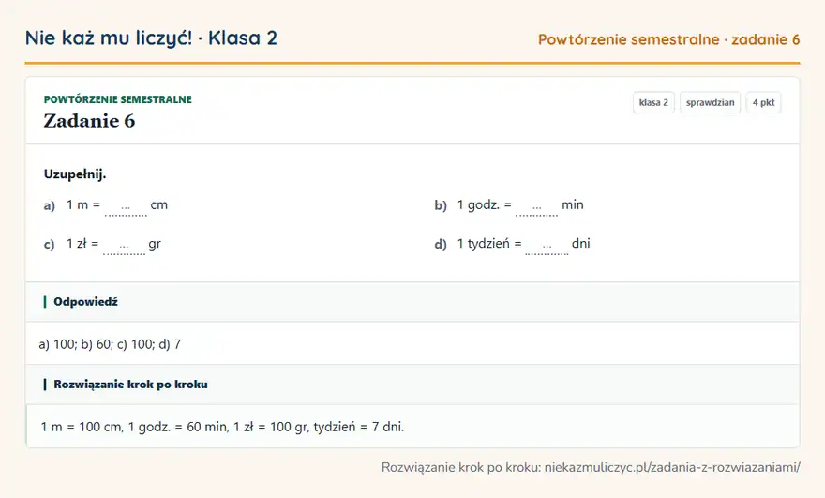825x498 pixels.
Task: Open the niekazmuliczyc.pl/zadania-z-rozwiazaniami/ link
Action: pyautogui.click(x=672, y=467)
